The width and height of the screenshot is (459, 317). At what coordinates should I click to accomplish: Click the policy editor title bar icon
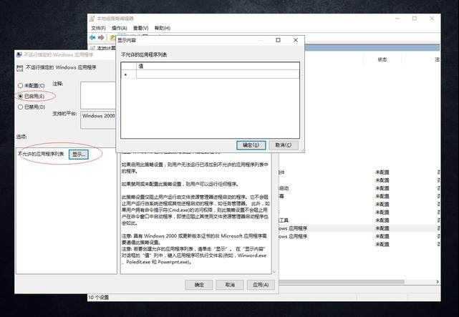point(92,19)
